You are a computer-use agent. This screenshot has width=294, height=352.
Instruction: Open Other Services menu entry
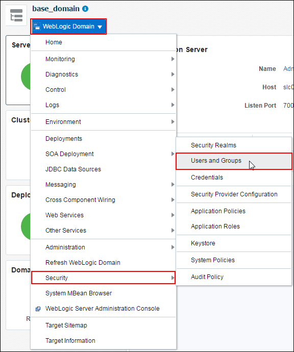(x=103, y=230)
